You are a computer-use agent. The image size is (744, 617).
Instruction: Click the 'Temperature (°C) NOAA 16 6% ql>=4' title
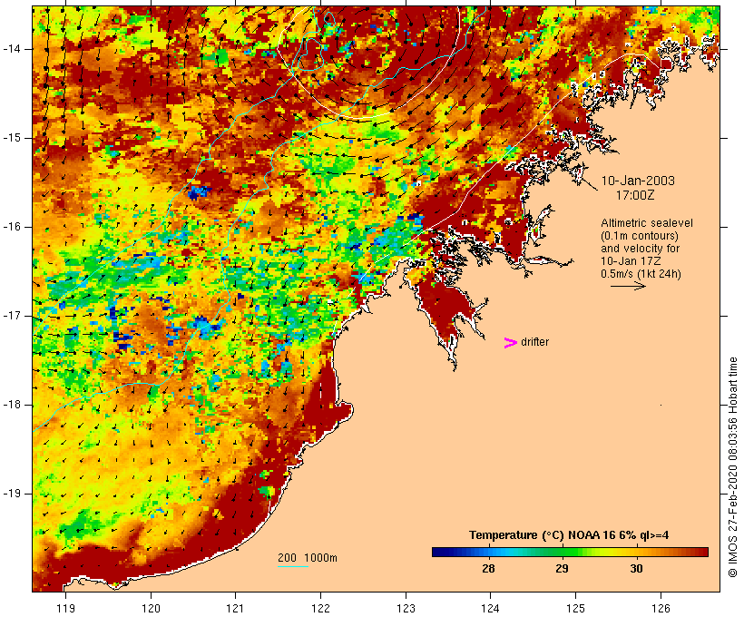point(569,535)
